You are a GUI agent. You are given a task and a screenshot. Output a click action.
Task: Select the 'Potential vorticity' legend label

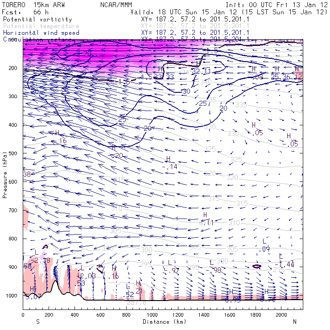[x=37, y=19]
